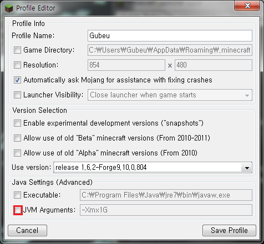Enable the Java Executable checkbox
The image size is (264, 244).
pos(17,195)
